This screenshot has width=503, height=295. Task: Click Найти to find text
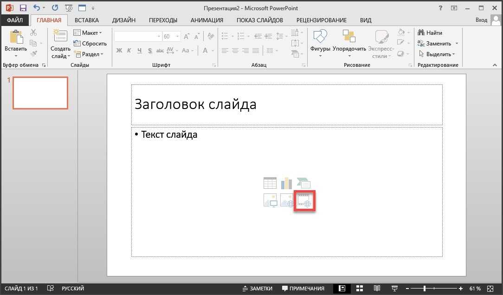coord(430,33)
